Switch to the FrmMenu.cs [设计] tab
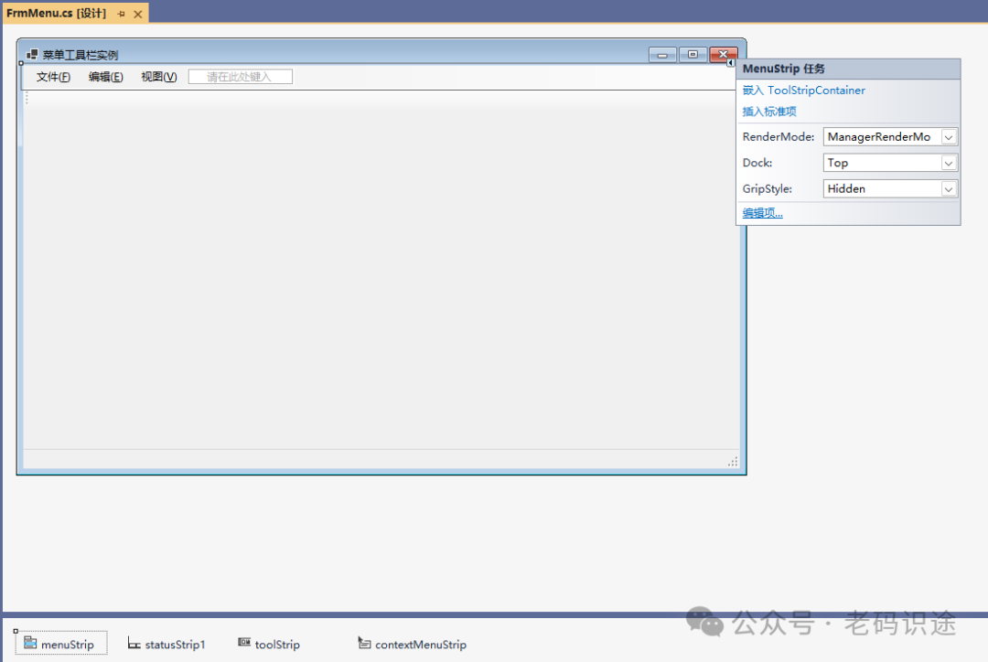This screenshot has width=988, height=662. [x=57, y=13]
